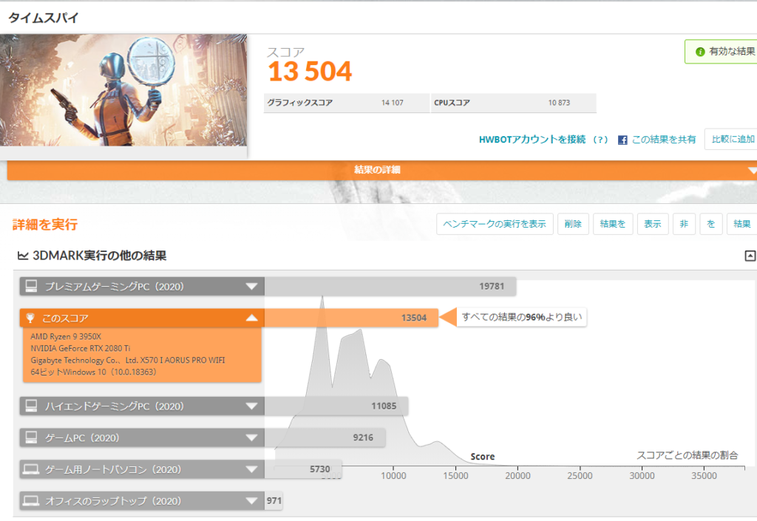
Task: Click the タイムスパイ page title
Action: pyautogui.click(x=44, y=18)
